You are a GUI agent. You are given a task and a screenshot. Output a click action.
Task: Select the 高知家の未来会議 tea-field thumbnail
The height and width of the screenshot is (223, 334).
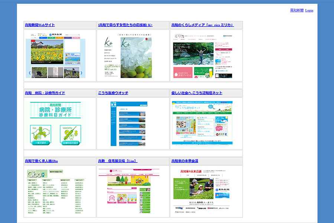202,191
